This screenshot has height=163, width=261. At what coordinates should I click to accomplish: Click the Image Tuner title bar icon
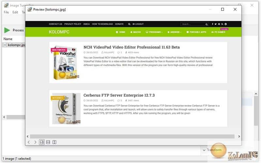[6, 5]
